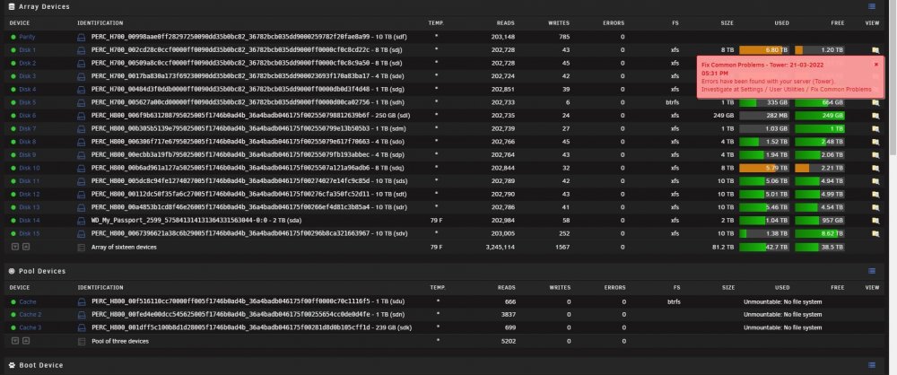Toggle the Boot Device section view icon
This screenshot has width=897, height=375.
871,365
